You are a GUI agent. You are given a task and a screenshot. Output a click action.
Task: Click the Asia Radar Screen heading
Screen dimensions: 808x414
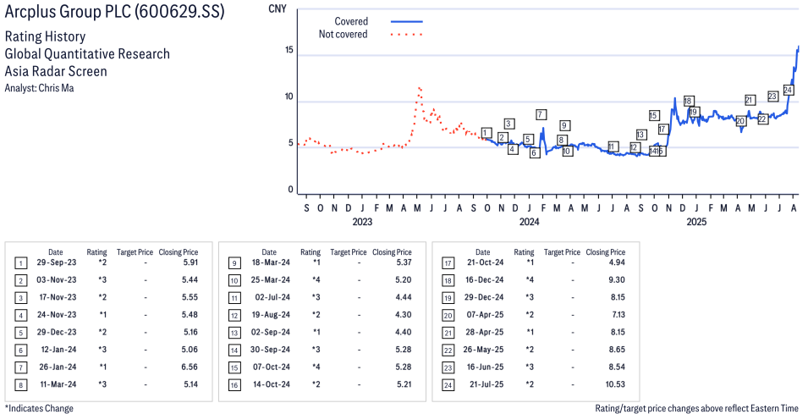pos(56,71)
